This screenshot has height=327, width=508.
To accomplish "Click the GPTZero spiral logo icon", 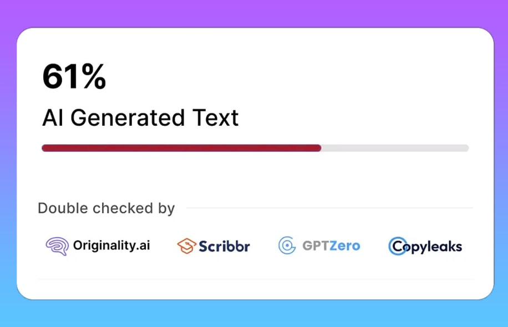I will tap(287, 246).
